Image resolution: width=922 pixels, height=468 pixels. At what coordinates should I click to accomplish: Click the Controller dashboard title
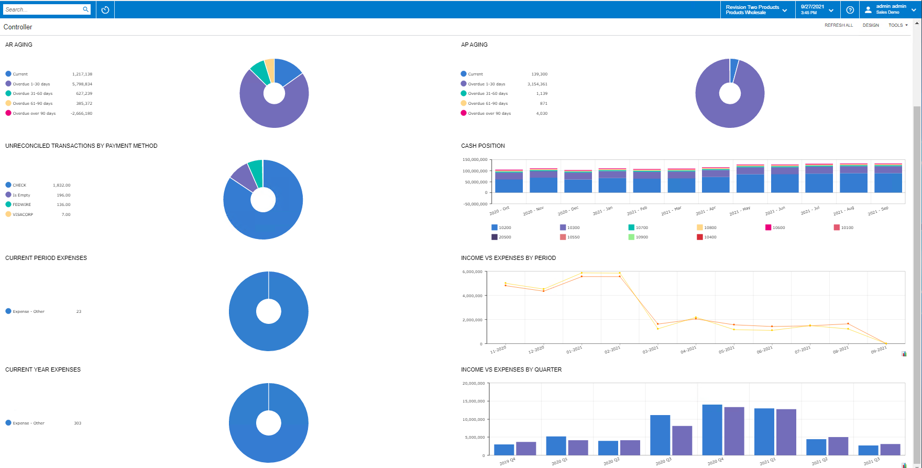[18, 27]
